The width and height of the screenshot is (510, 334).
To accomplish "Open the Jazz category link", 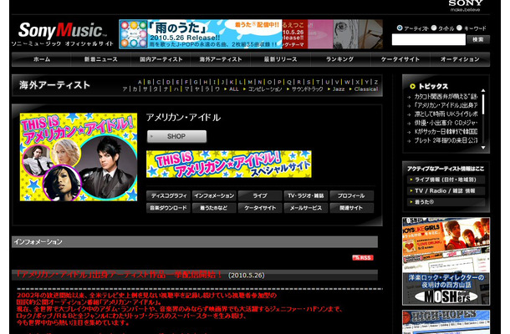I will (x=339, y=89).
